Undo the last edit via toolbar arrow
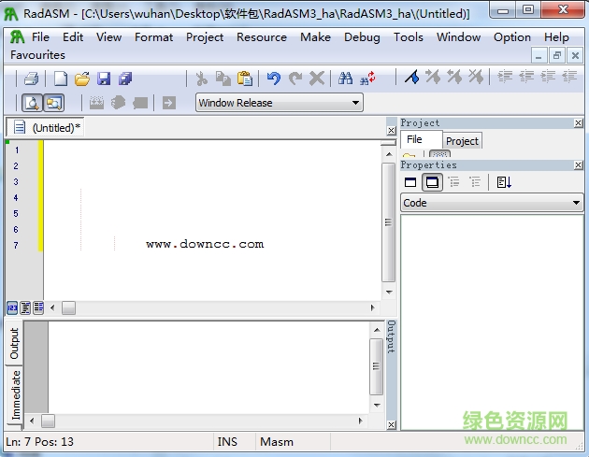The height and width of the screenshot is (457, 589). [x=273, y=79]
